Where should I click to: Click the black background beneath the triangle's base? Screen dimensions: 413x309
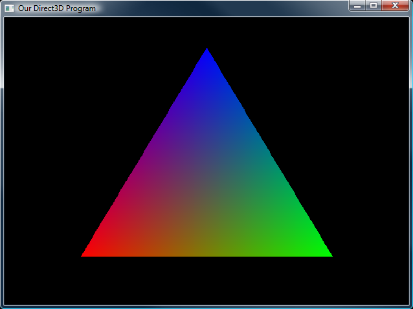point(206,280)
